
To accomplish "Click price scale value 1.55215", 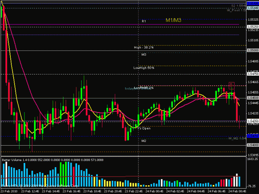I will [x=253, y=30].
